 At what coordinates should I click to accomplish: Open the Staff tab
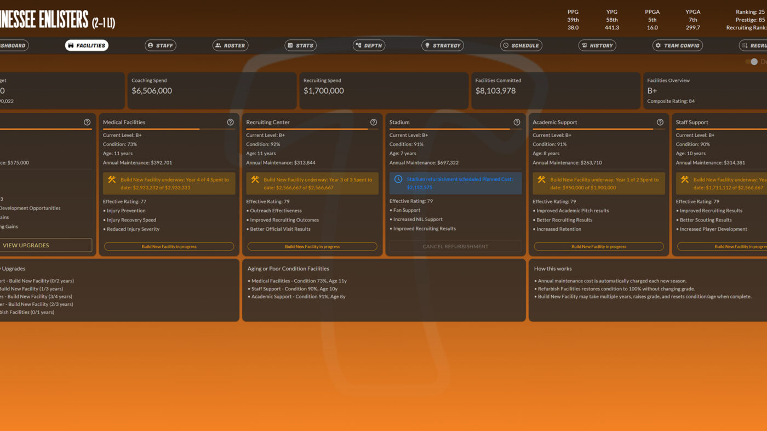pyautogui.click(x=161, y=45)
